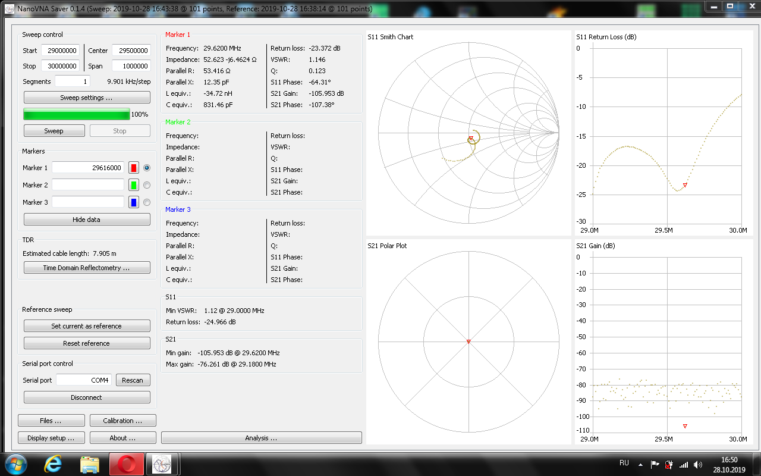Select the Marker 3 radio button
761x476 pixels.
147,202
